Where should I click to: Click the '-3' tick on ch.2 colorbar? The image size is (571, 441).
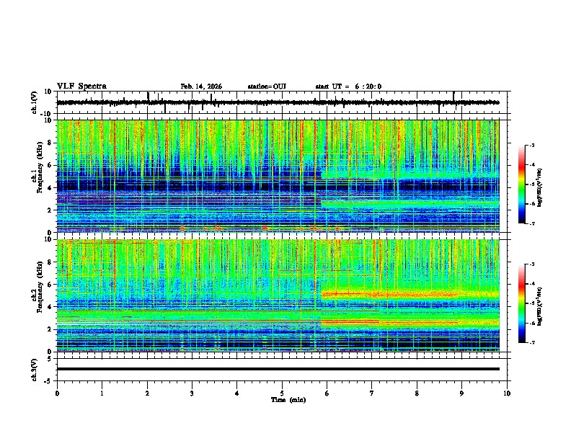click(x=531, y=264)
